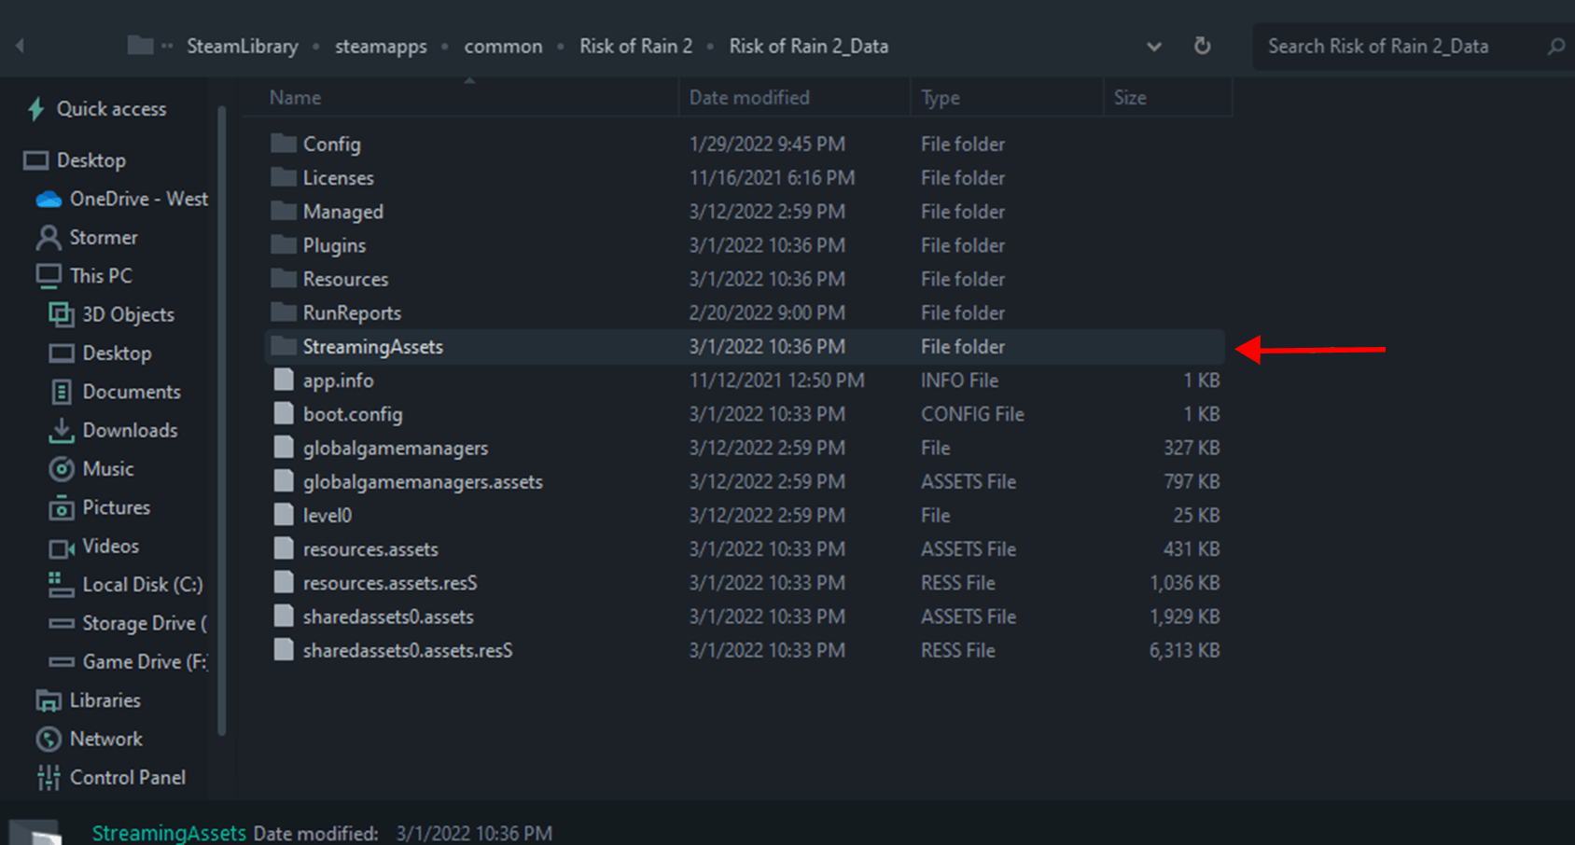The height and width of the screenshot is (845, 1575).
Task: Click the refresh button in address bar
Action: pyautogui.click(x=1203, y=46)
